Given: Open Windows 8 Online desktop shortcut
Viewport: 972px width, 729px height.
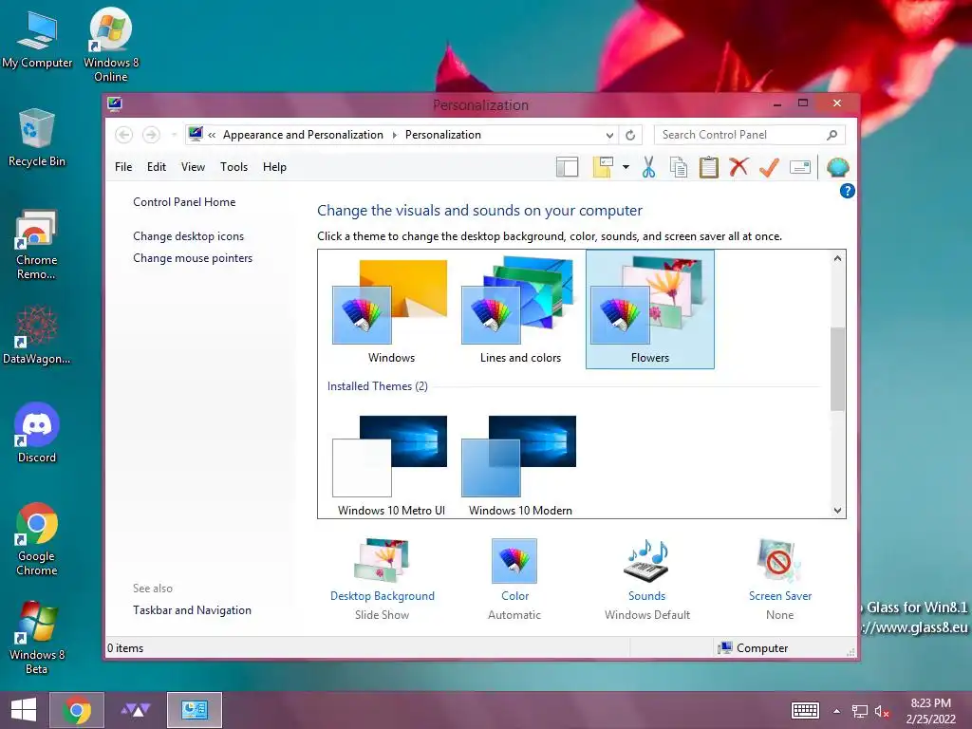Looking at the screenshot, I should [x=111, y=45].
